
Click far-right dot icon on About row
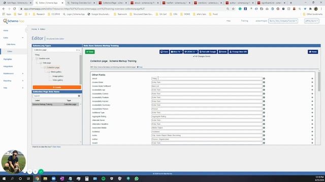pyautogui.click(x=312, y=79)
